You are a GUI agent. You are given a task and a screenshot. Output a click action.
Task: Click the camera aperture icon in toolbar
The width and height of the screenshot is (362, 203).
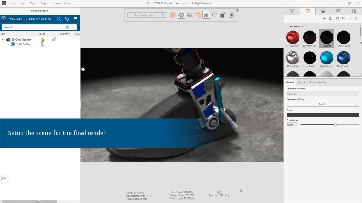click(x=231, y=15)
